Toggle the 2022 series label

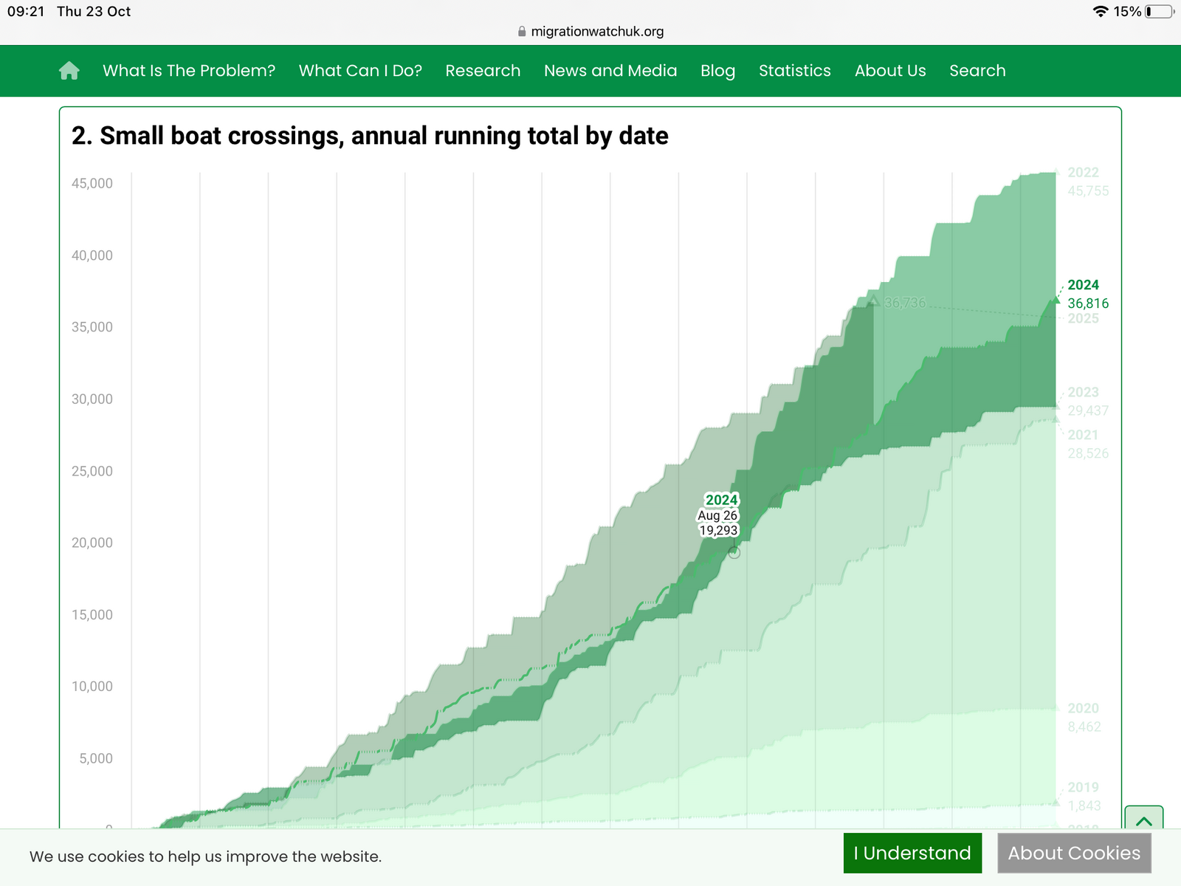pyautogui.click(x=1083, y=173)
